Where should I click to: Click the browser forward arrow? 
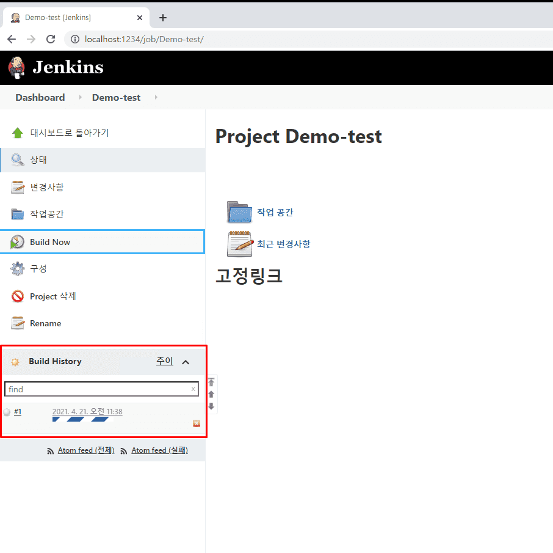coord(31,39)
